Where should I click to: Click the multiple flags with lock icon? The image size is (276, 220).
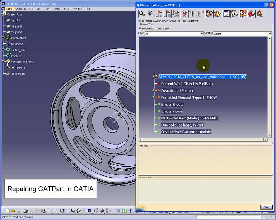point(176,14)
